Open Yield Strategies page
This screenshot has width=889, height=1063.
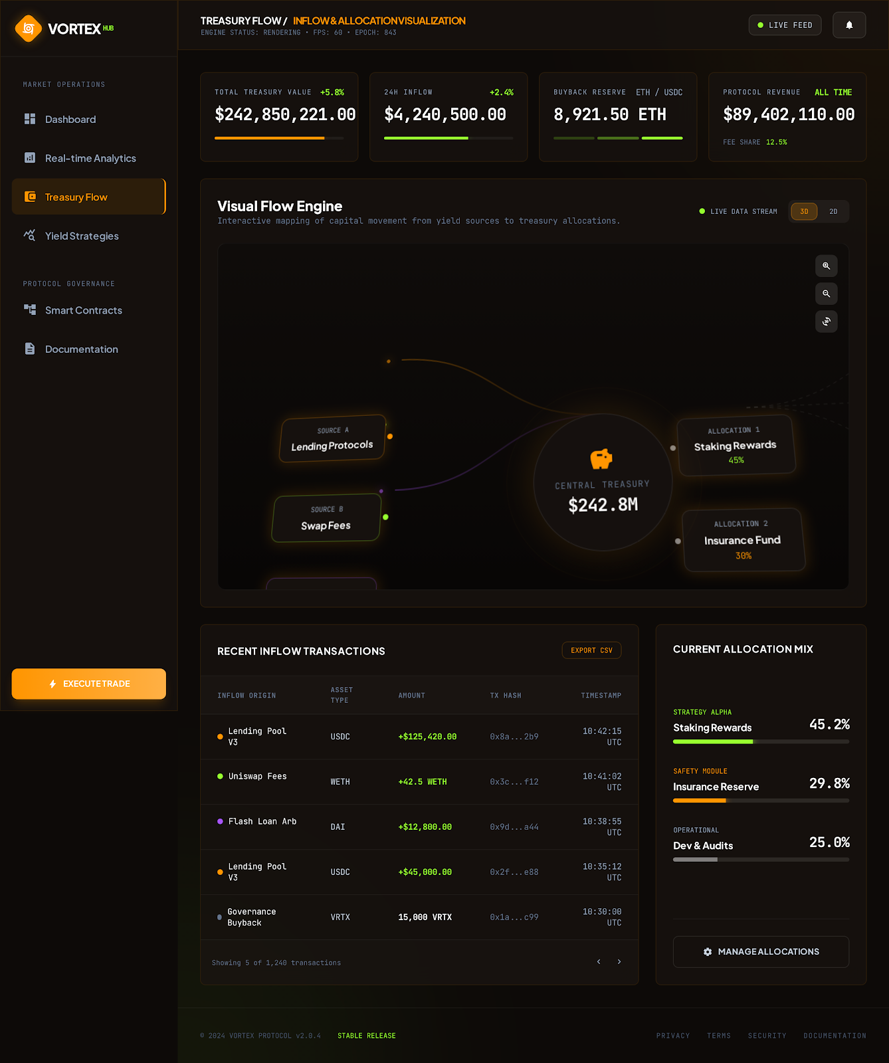click(x=88, y=236)
